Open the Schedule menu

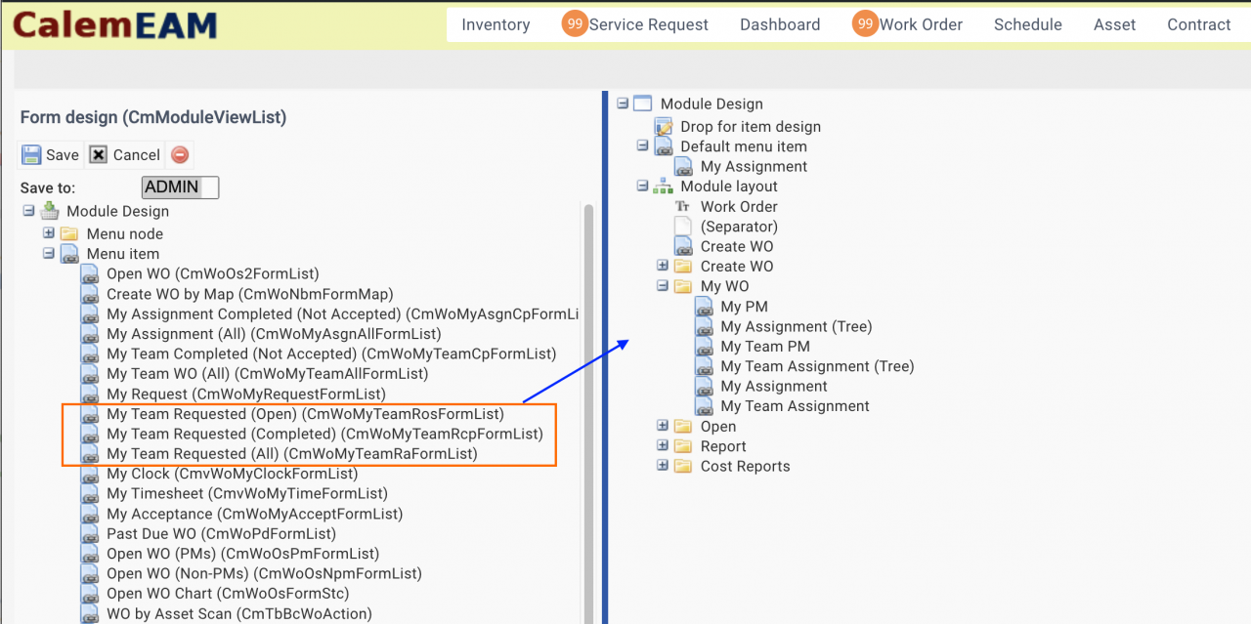click(x=1028, y=24)
